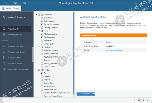Check the Software category checkbox
This screenshot has height=103, width=152.
[x=39, y=47]
